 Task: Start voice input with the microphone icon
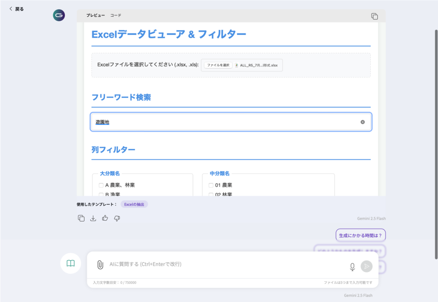point(352,267)
